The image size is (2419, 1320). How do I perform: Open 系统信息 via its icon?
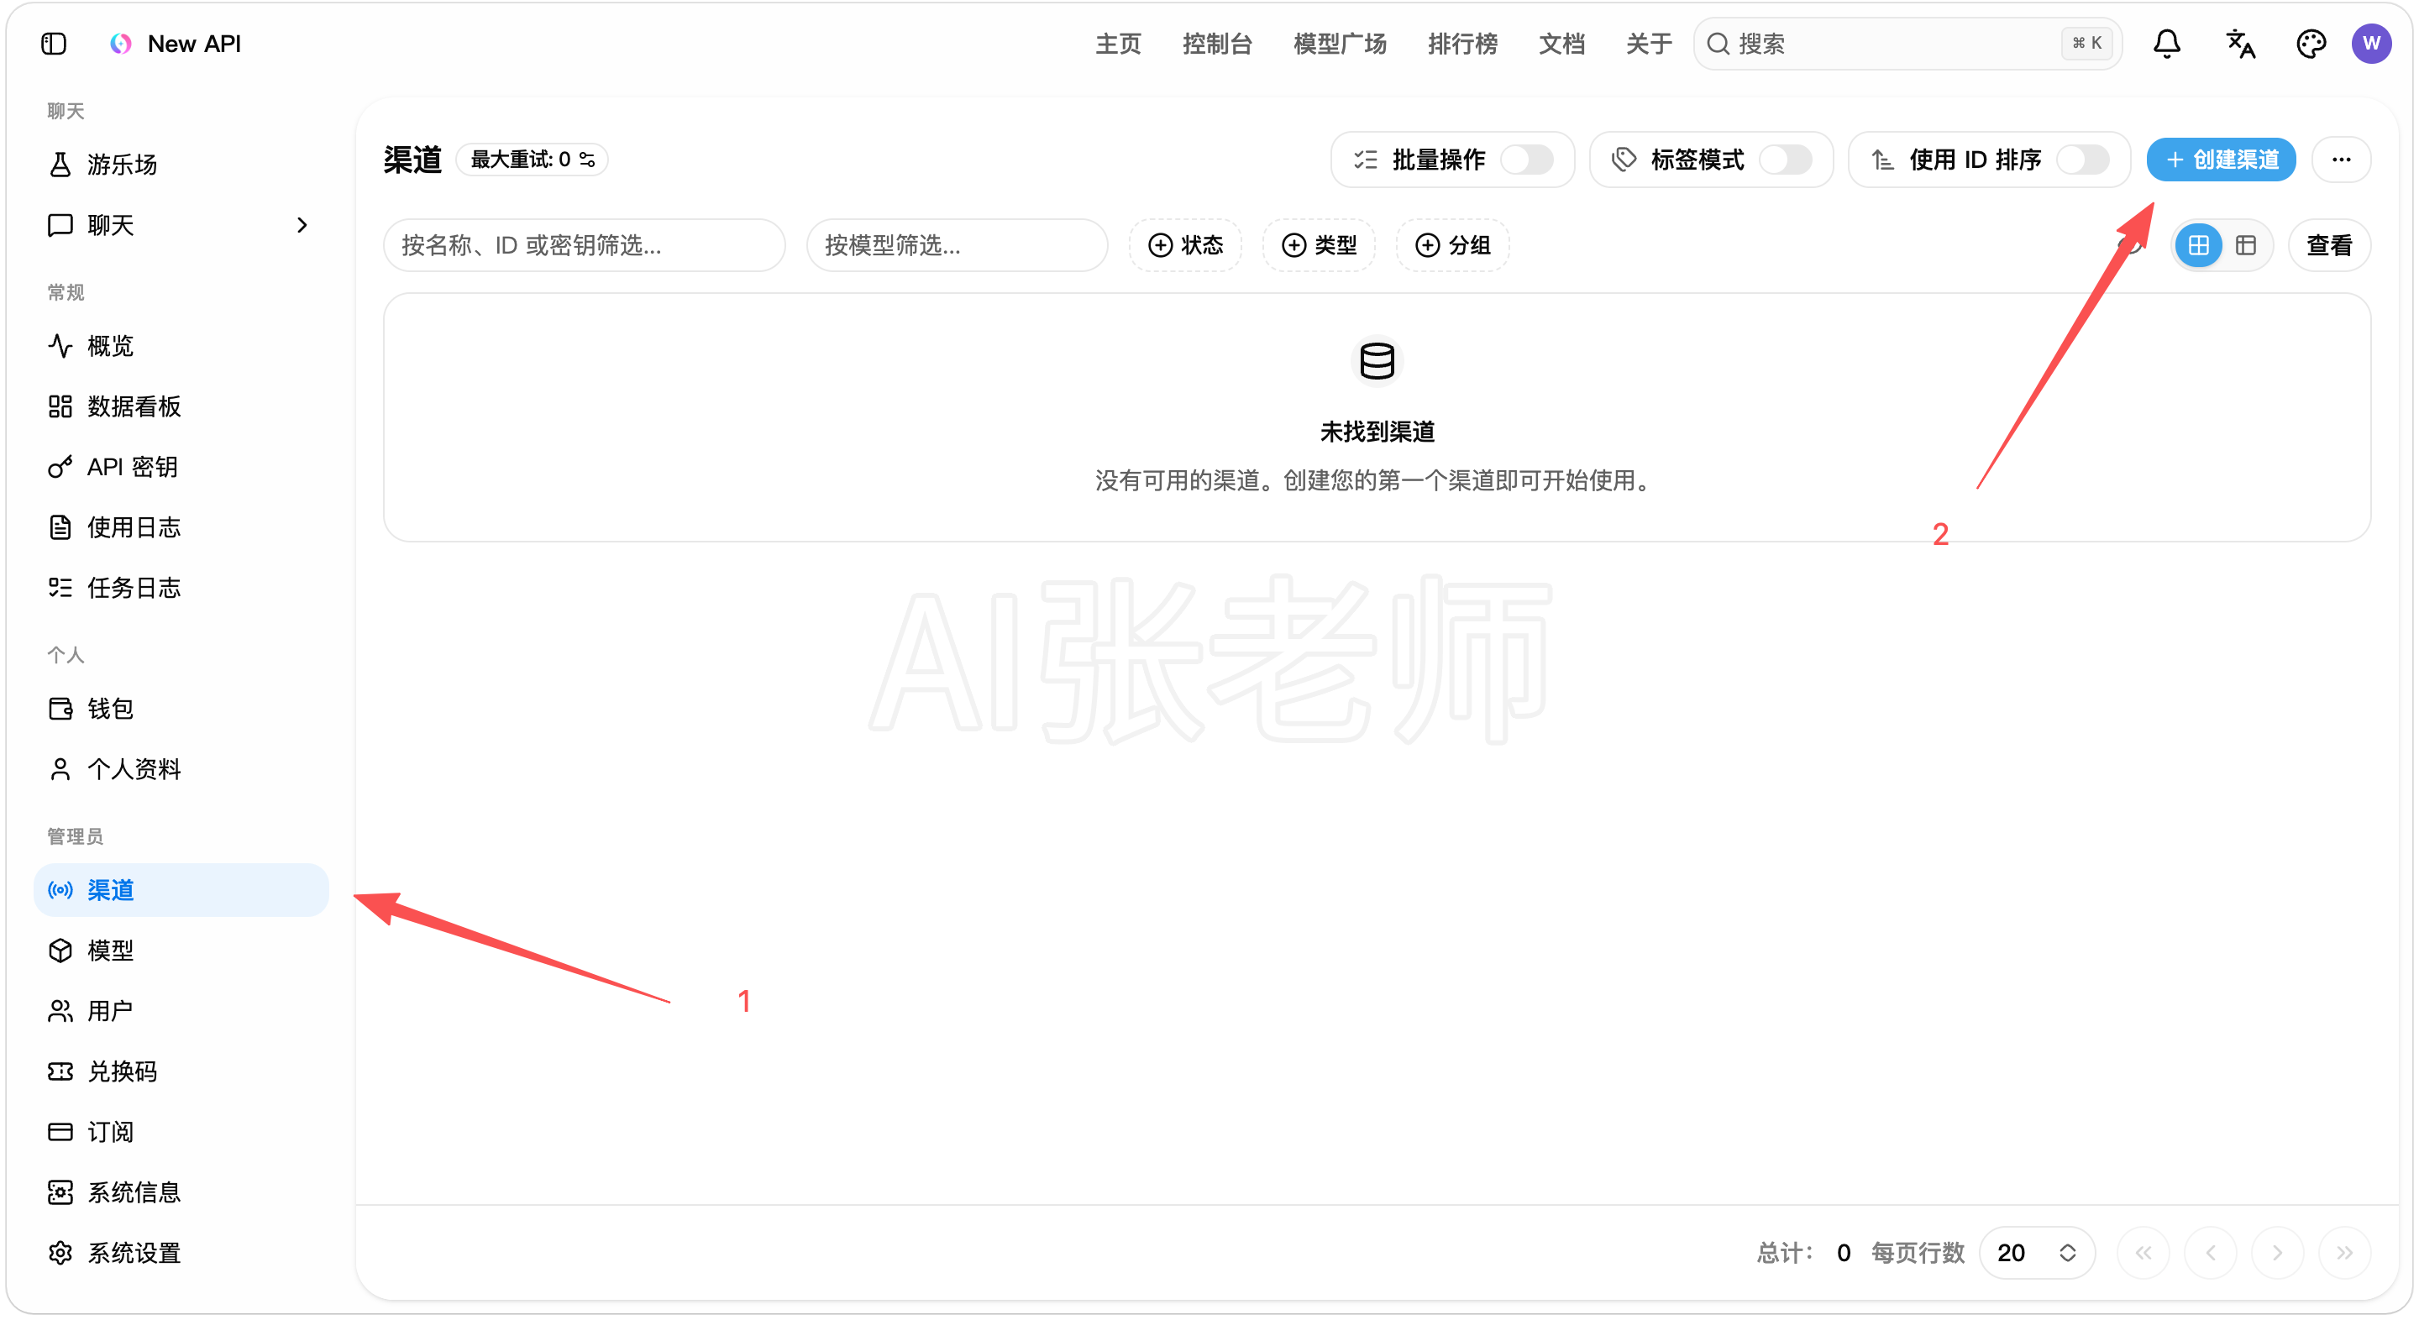pos(60,1192)
